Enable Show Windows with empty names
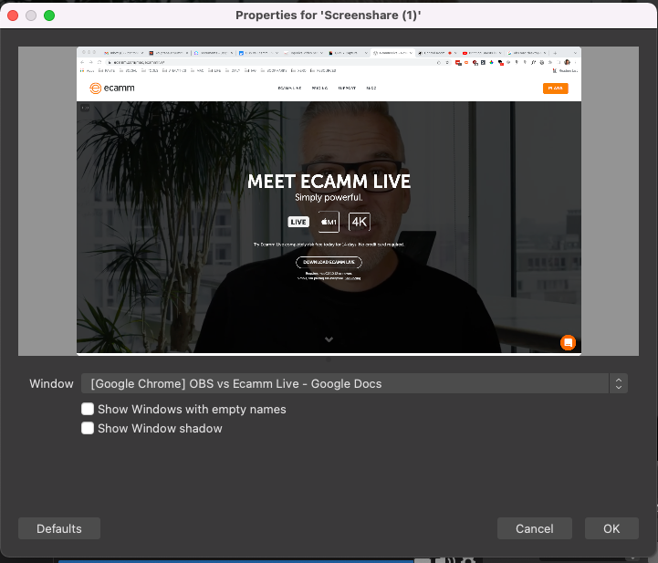658x563 pixels. (88, 409)
